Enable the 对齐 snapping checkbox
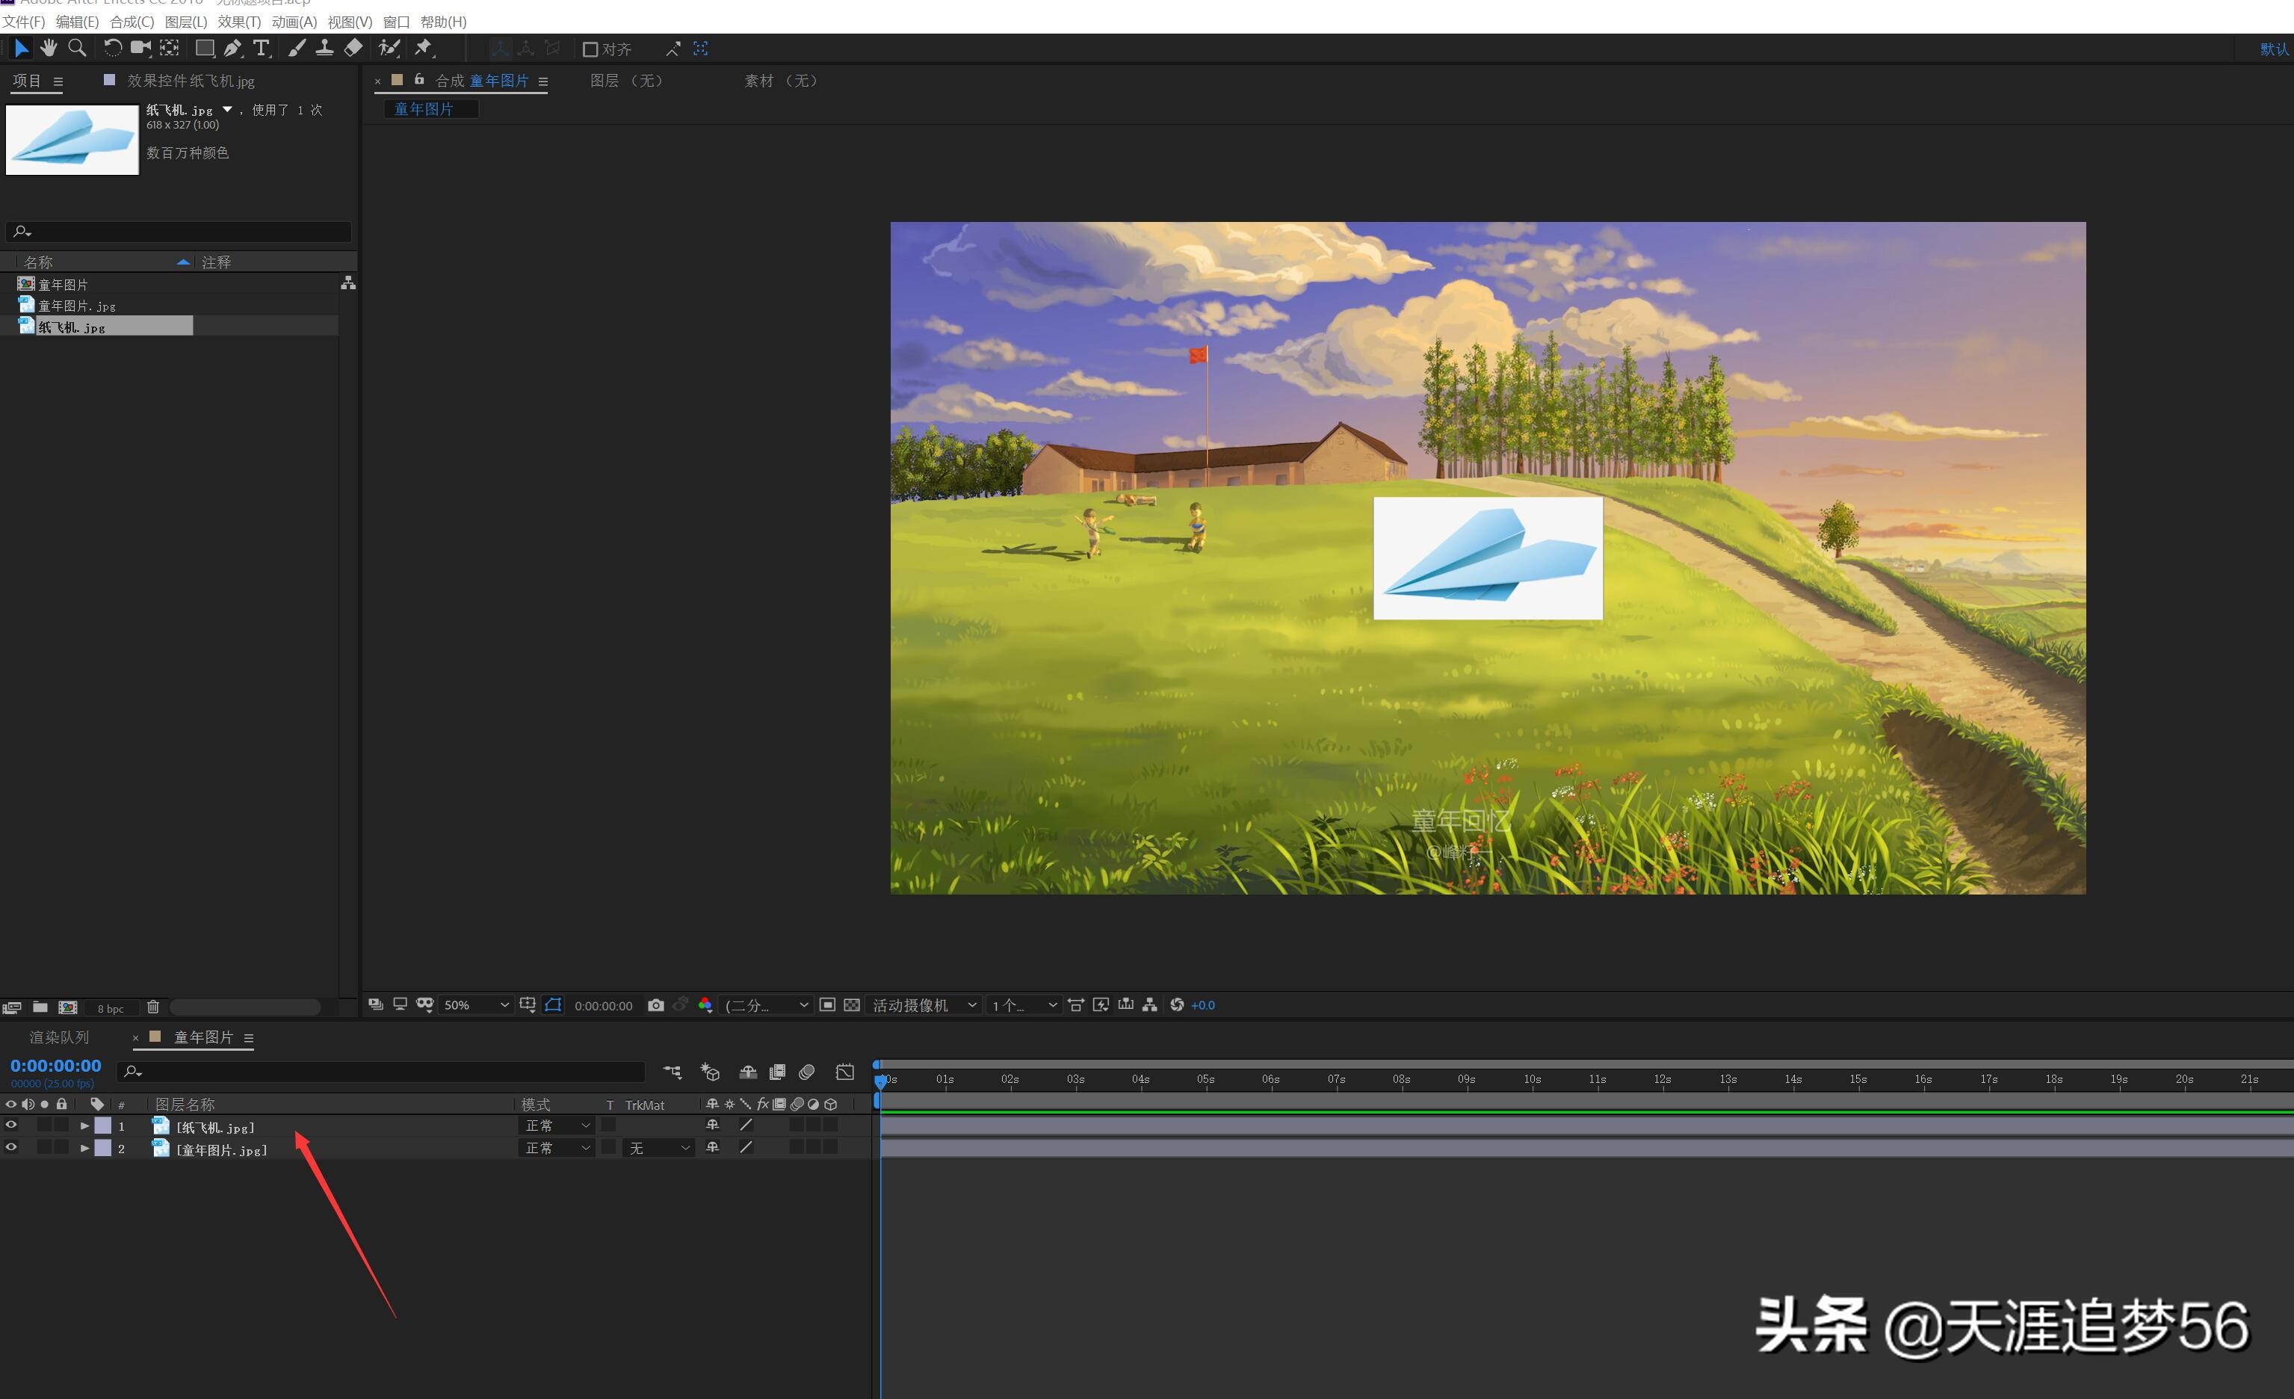 coord(590,49)
